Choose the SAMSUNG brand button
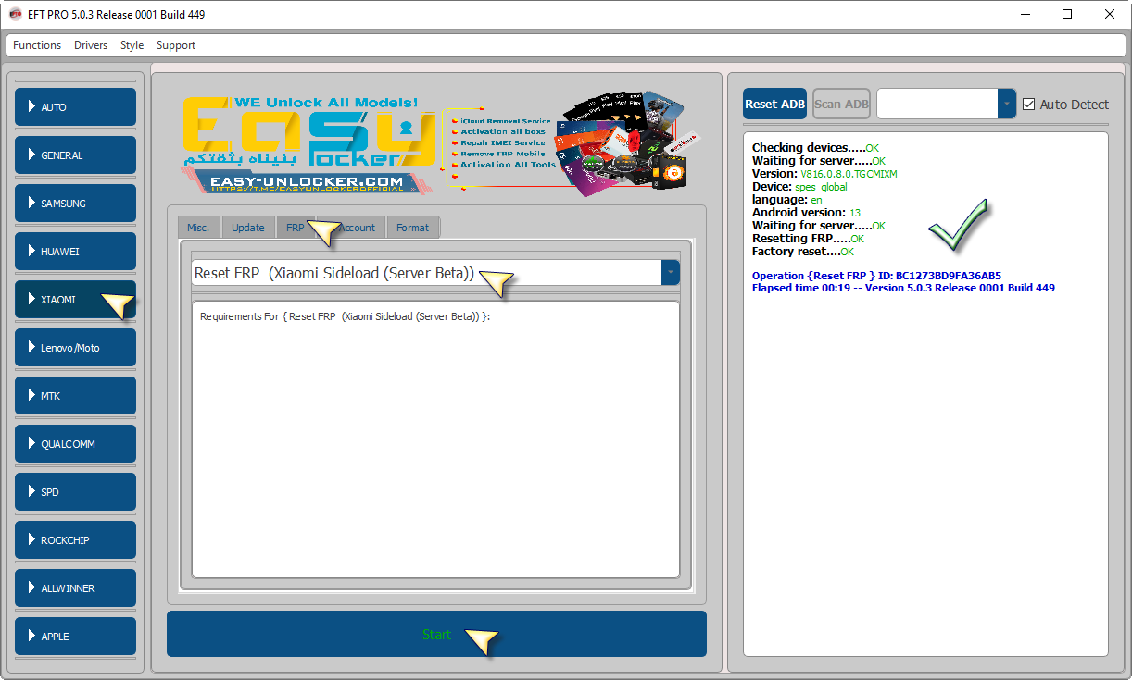Screen dimensions: 1132x680 (x=76, y=204)
